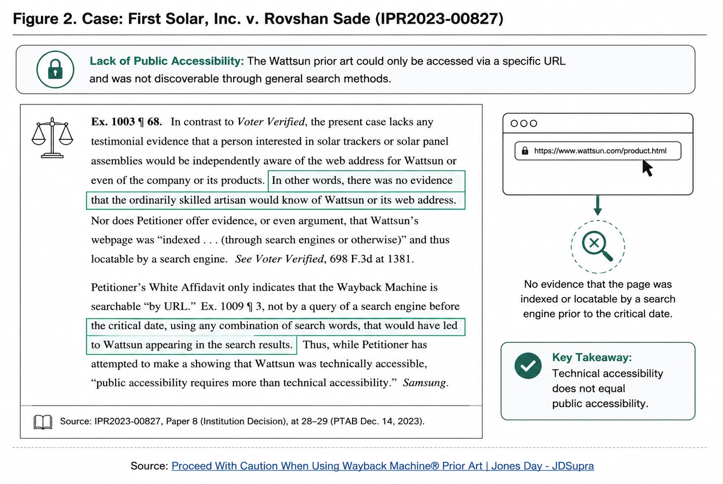Click the quote 'public accessibility requires more' line
The width and height of the screenshot is (723, 484).
click(x=269, y=383)
